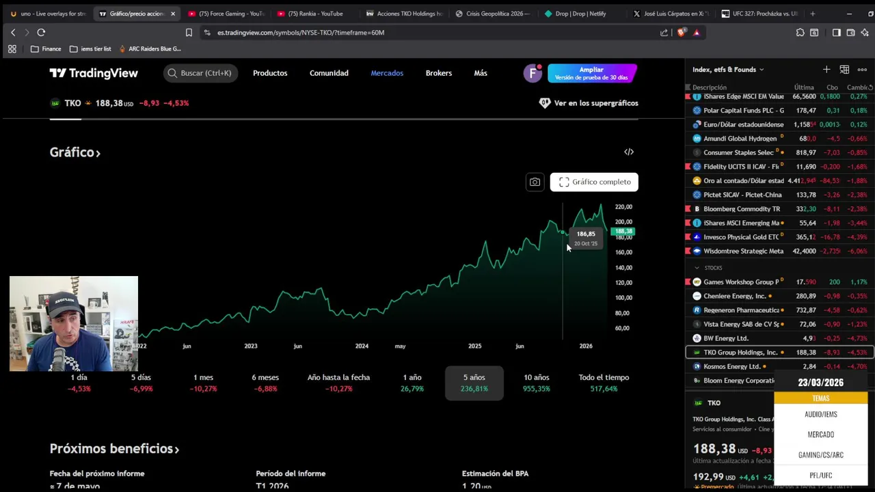Click the Ampliar 30-day trial button
Image resolution: width=875 pixels, height=492 pixels.
coord(592,73)
